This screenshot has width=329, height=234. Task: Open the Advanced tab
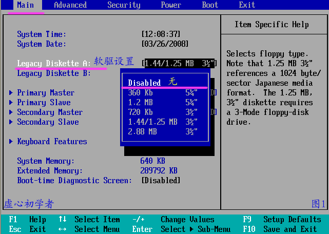[70, 5]
